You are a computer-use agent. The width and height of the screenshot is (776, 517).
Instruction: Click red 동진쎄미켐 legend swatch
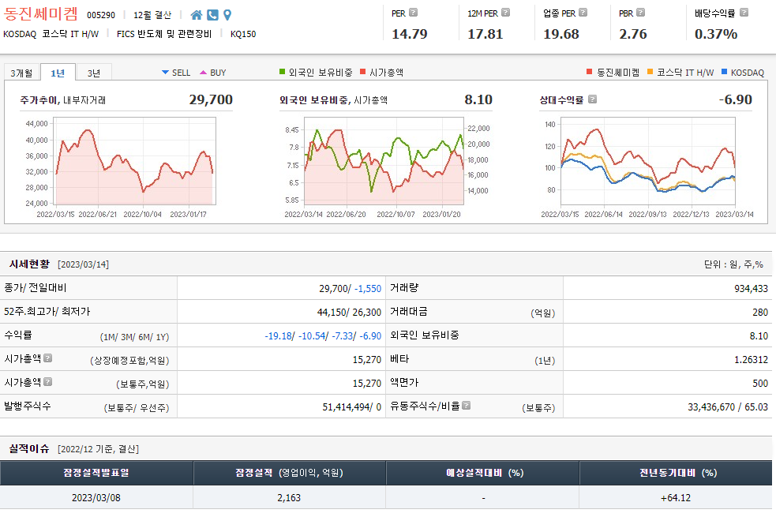tap(590, 72)
